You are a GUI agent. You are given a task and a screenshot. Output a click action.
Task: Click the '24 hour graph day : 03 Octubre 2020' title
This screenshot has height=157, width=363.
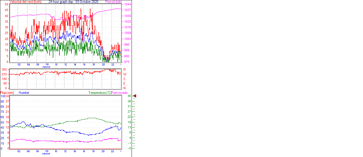pos(73,2)
